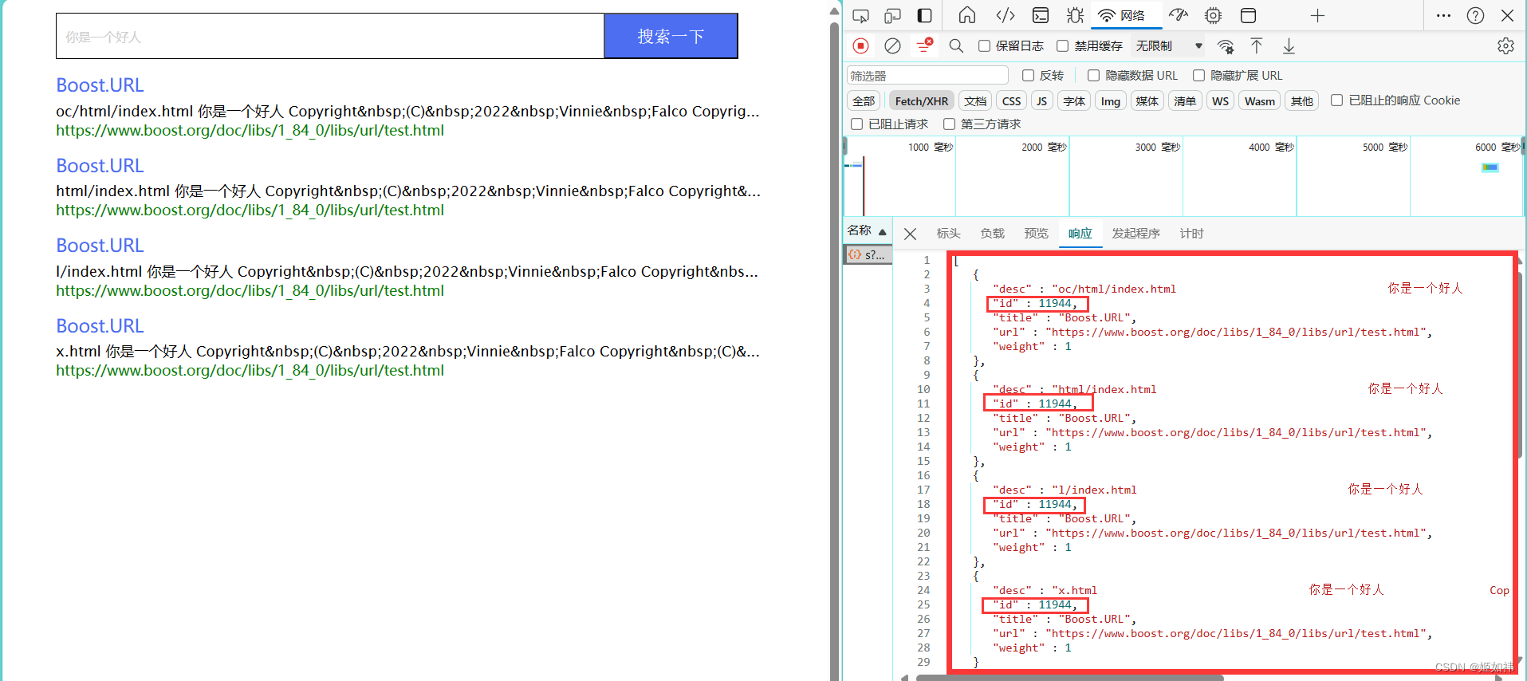Select the s?... request row
This screenshot has width=1527, height=681.
868,254
